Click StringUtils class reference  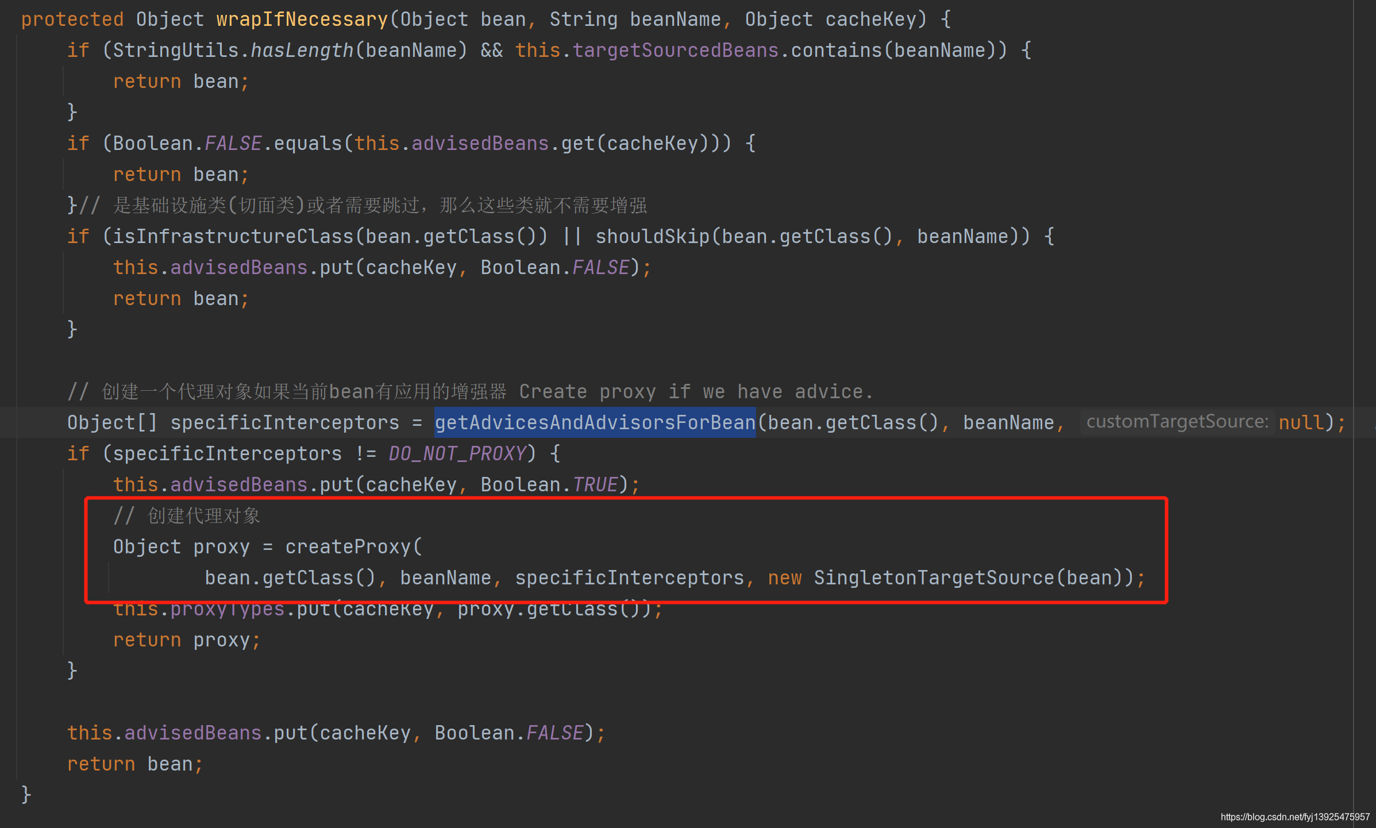[176, 51]
